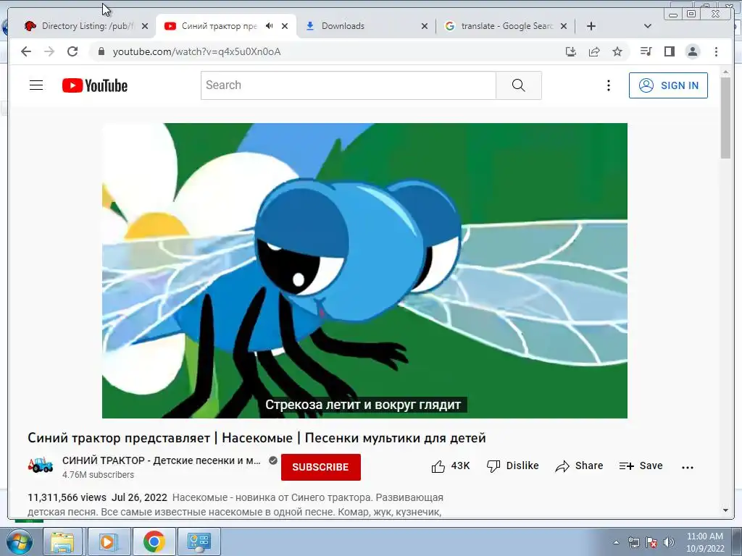Image resolution: width=742 pixels, height=556 pixels.
Task: Click the browser forward arrow
Action: tap(49, 51)
